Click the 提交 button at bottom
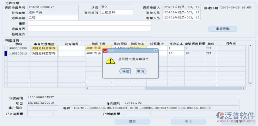 pos(132,121)
